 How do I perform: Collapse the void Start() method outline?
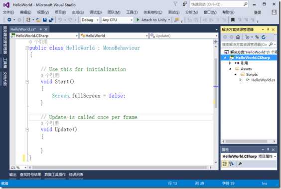(x=27, y=82)
